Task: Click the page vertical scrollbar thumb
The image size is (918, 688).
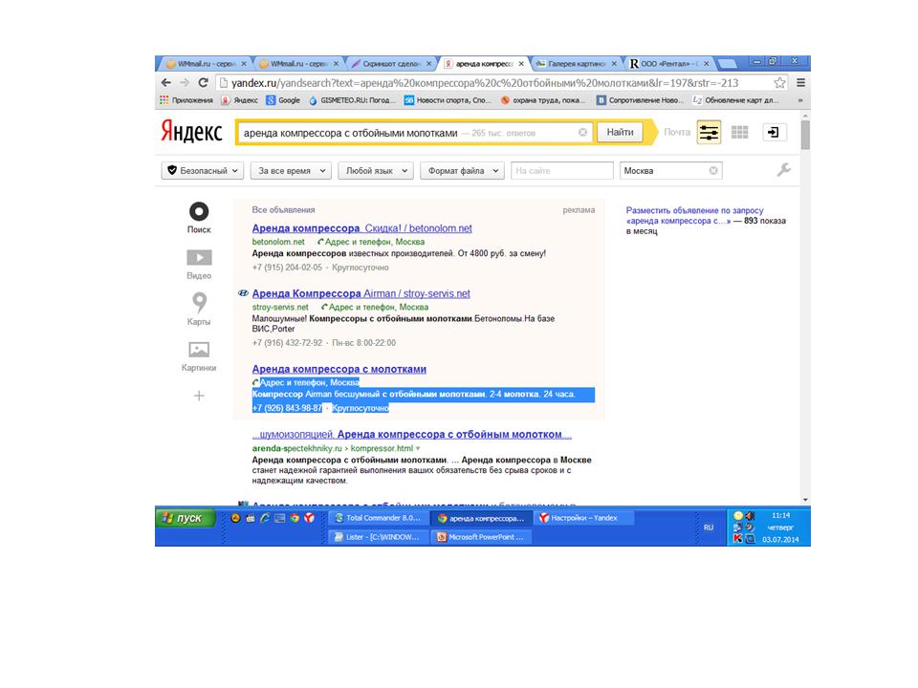Action: click(805, 135)
